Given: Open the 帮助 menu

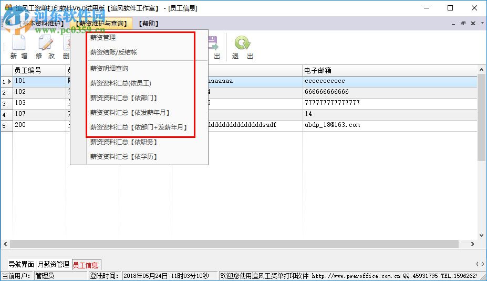Looking at the screenshot, I should tap(149, 24).
